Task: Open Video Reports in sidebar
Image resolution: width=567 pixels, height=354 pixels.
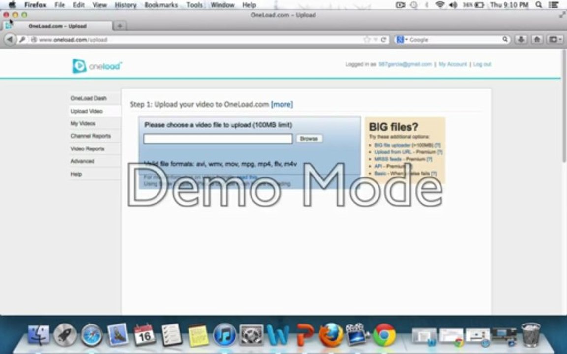Action: [88, 148]
